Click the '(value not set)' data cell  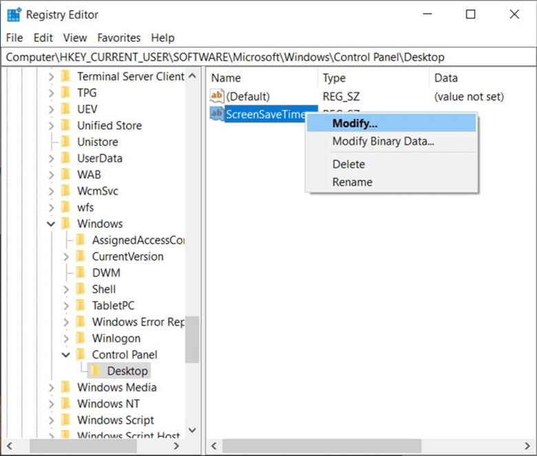(x=469, y=96)
